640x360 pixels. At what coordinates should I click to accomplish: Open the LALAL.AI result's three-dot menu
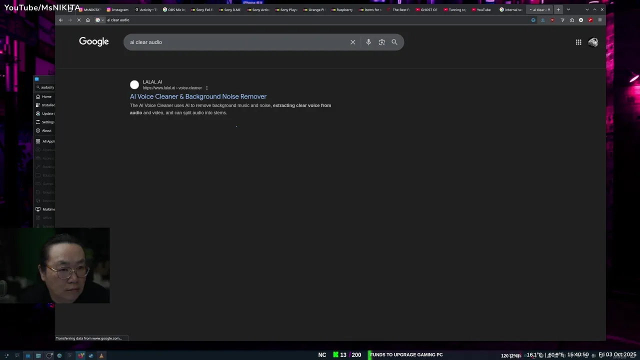coord(206,88)
